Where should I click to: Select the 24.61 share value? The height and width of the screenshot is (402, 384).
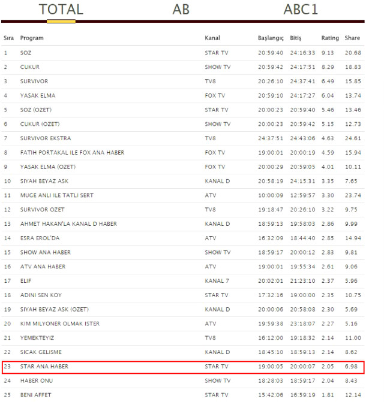pos(353,138)
